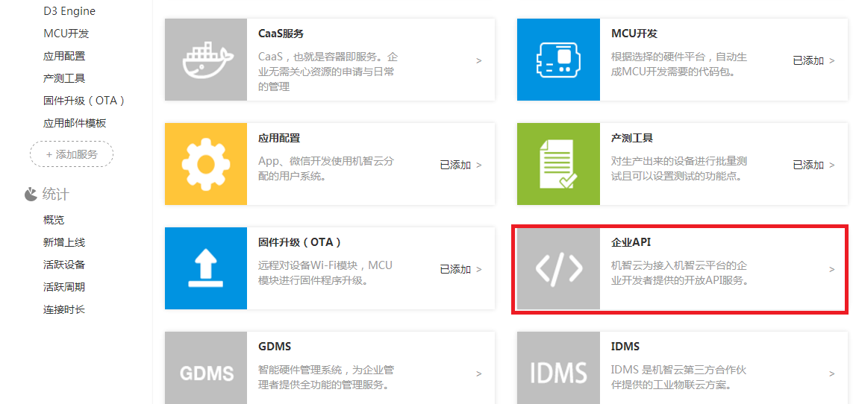This screenshot has height=404, width=853.
Task: Open D3 Engine in the sidebar
Action: (x=69, y=11)
